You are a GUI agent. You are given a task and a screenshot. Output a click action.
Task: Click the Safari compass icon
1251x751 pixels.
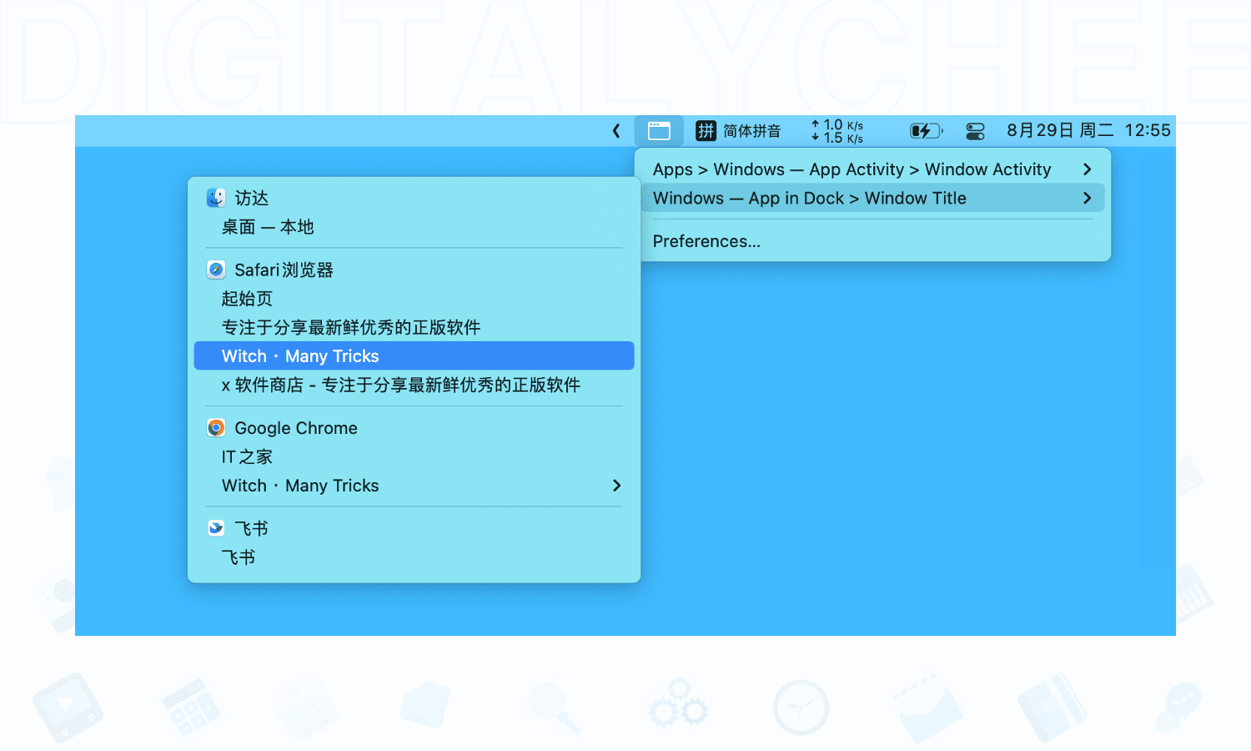[x=216, y=270]
